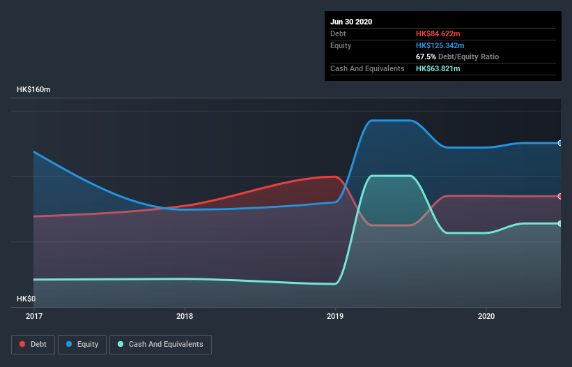Screen dimensions: 572x367
Task: Click the HK$160m axis label
Action: (x=33, y=89)
